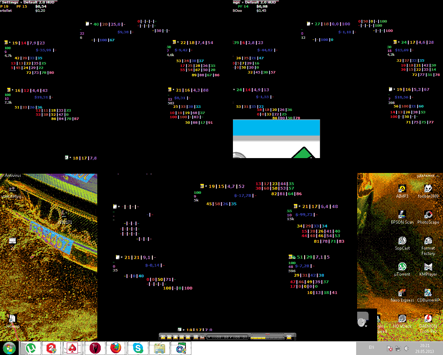Open the note icon beside HUD stats 40|20|25,0
The image size is (443, 355).
[87, 24]
